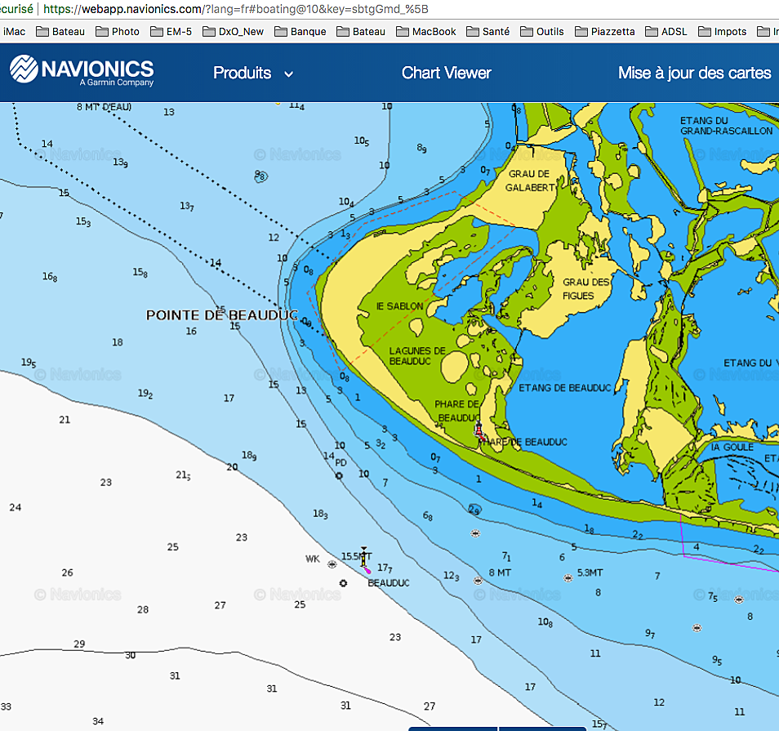Click the wreck symbol below depth 29

(x=475, y=533)
